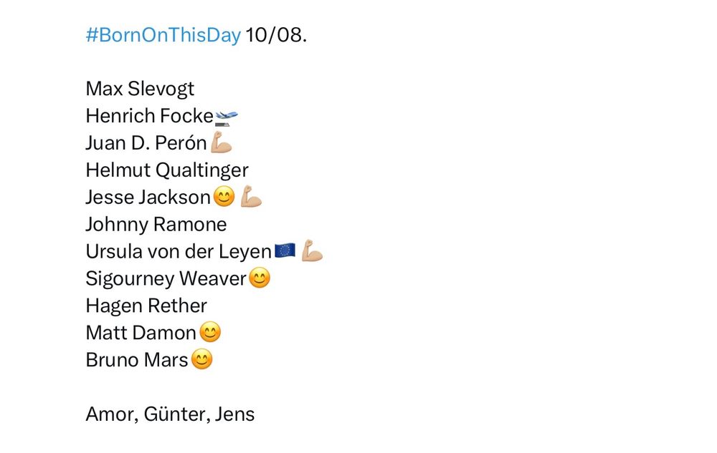Click the name Sigourney Weaver

tap(166, 279)
